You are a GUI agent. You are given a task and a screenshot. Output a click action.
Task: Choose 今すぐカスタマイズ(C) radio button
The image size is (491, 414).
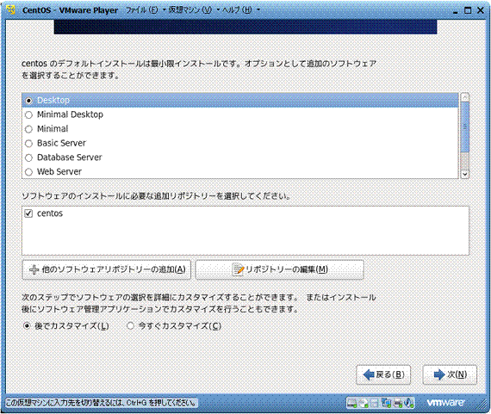[130, 326]
